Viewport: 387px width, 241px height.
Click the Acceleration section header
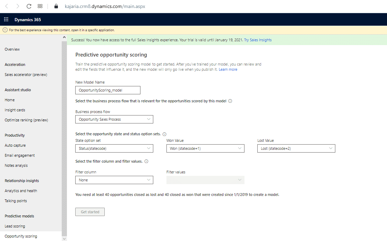tap(15, 65)
